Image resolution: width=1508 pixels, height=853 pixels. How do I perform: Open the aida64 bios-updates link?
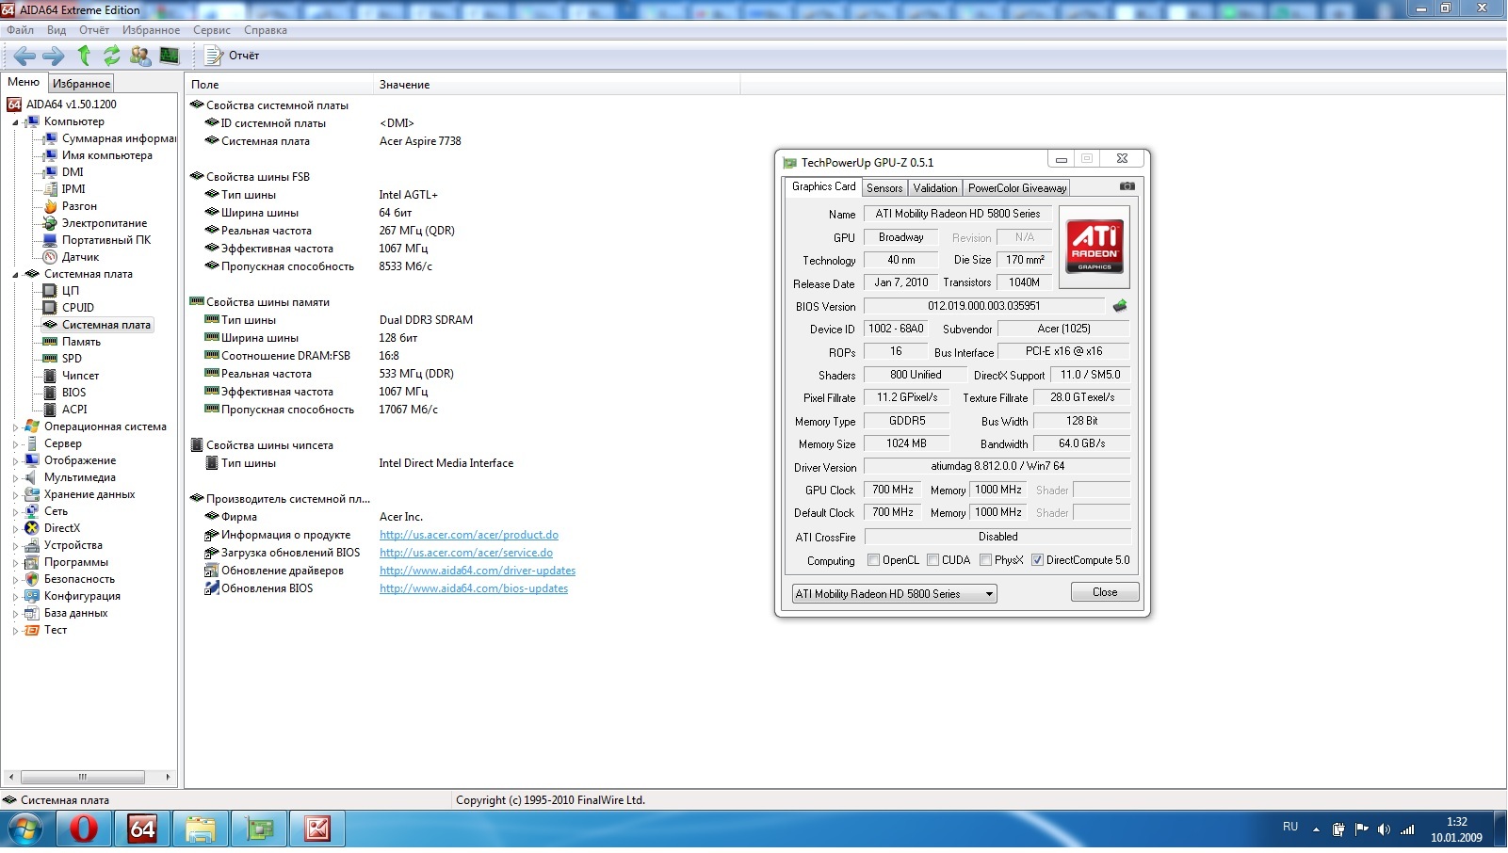[x=474, y=588]
